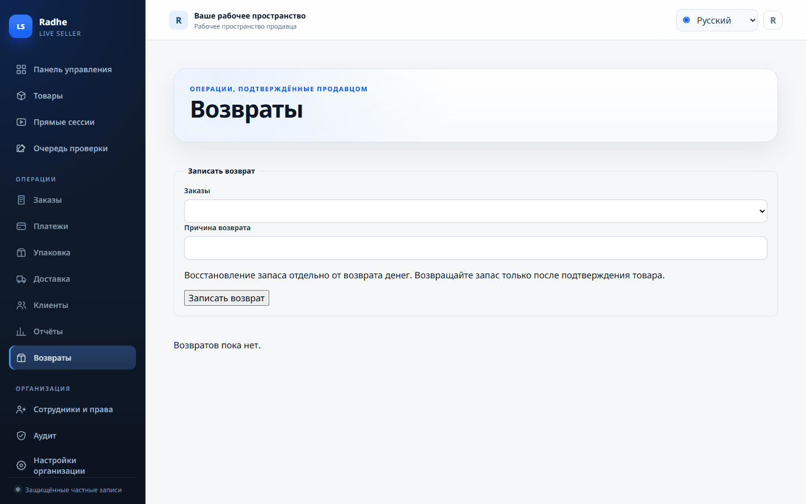The image size is (806, 504).
Task: Open the Заказы order select dropdown
Action: click(x=476, y=211)
